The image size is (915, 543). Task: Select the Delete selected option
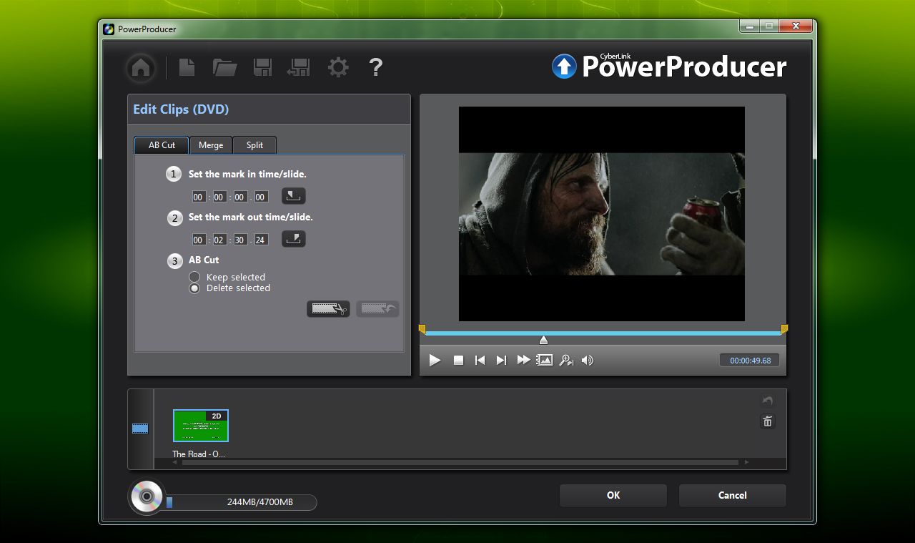pos(194,288)
